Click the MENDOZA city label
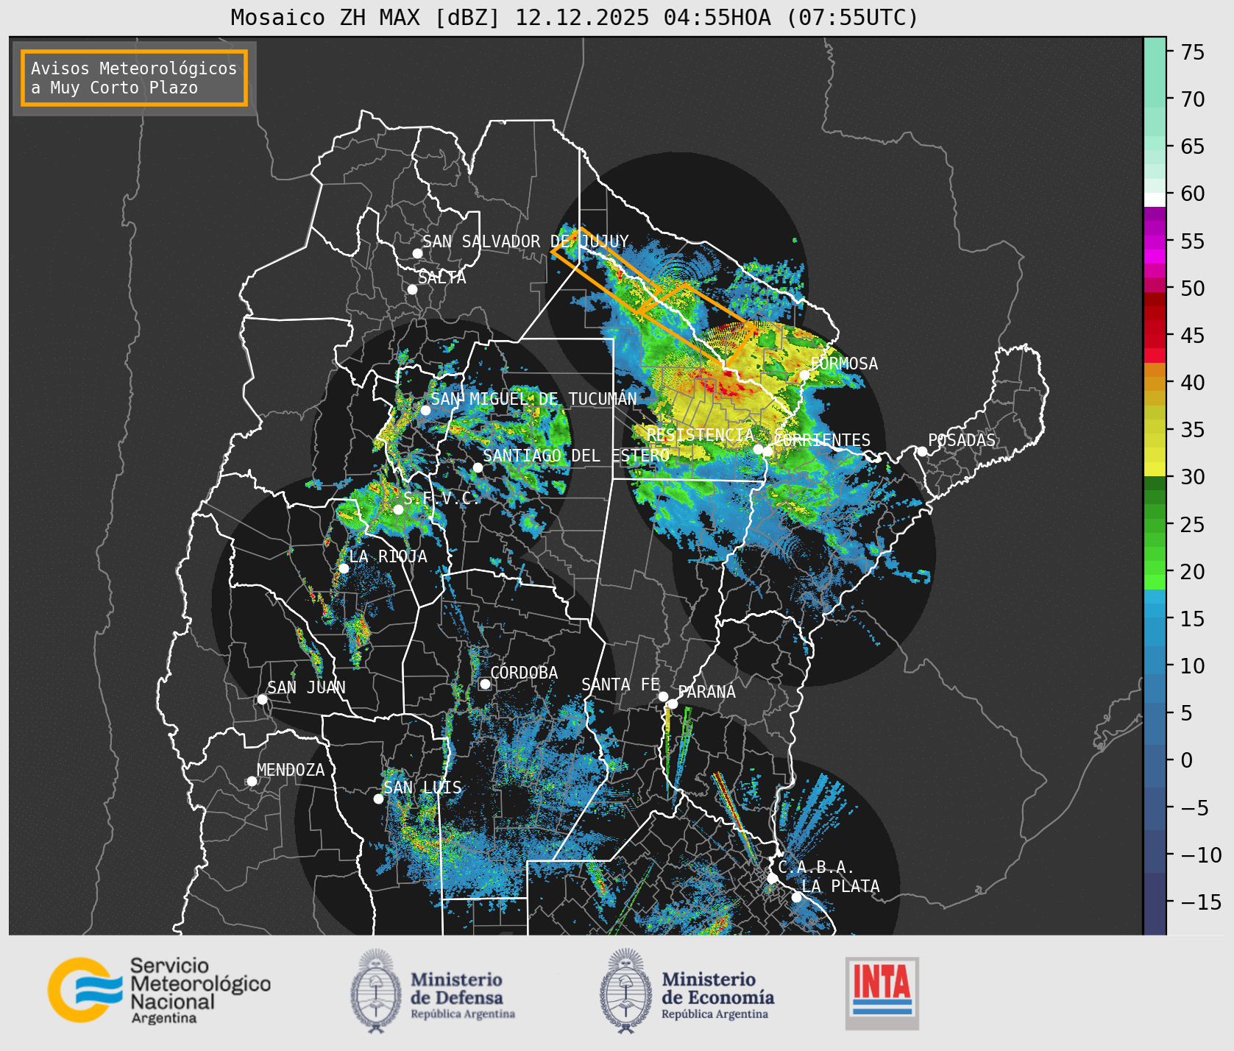Screen dimensions: 1234x1051 coord(291,770)
